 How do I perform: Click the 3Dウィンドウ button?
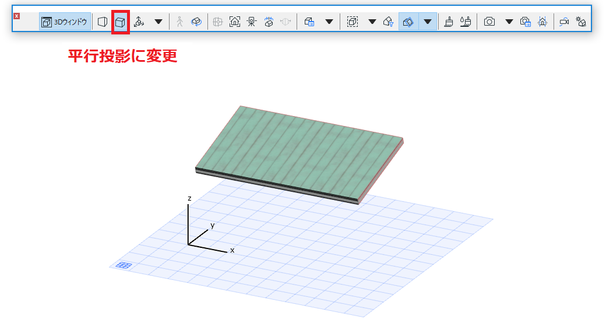65,22
